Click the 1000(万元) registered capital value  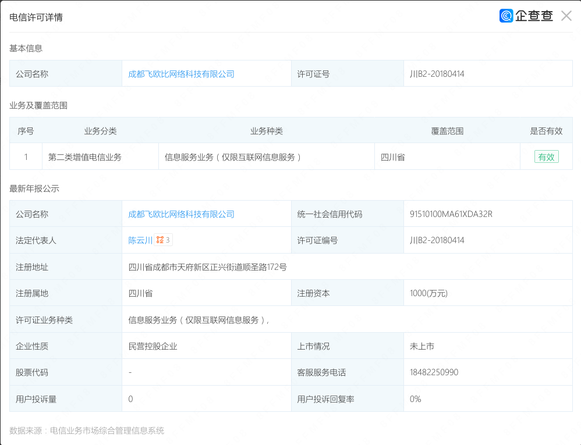click(428, 293)
